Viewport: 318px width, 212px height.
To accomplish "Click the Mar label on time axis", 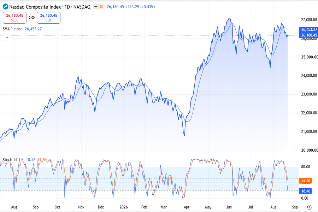I will pyautogui.click(x=164, y=207).
